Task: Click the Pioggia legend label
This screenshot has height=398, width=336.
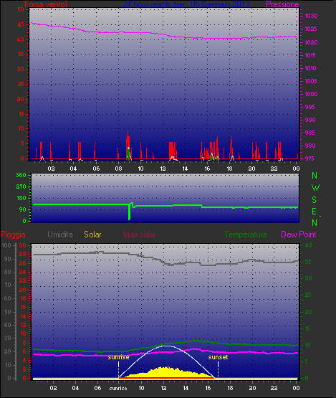Action: [13, 234]
